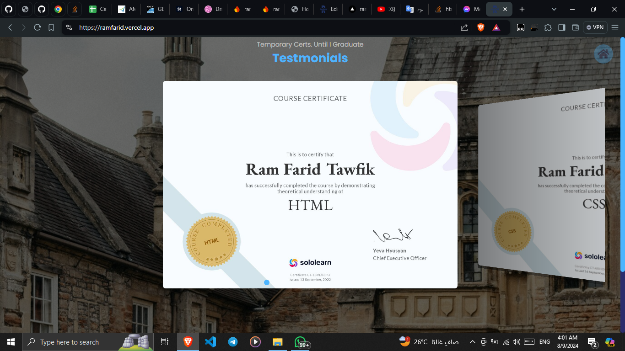This screenshot has height=351, width=625.
Task: Open the Brave hamburger main menu
Action: (x=615, y=27)
